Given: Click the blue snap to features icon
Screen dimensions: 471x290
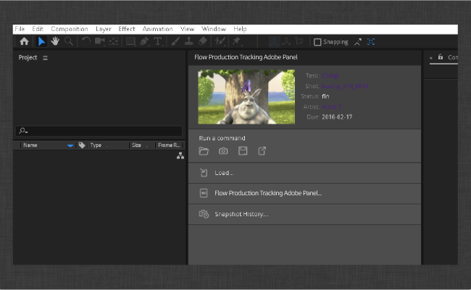Looking at the screenshot, I should click(371, 42).
